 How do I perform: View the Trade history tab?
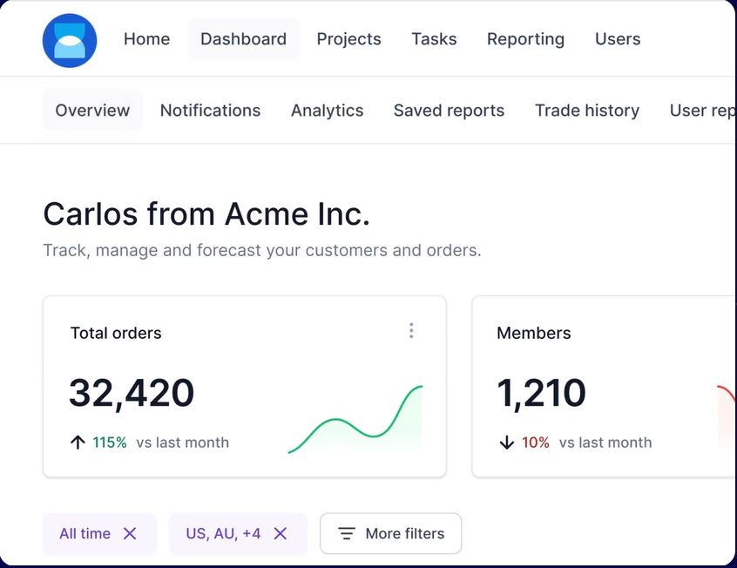tap(586, 111)
